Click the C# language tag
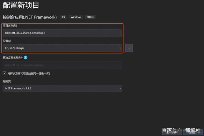This screenshot has height=136, width=204. [x=63, y=17]
